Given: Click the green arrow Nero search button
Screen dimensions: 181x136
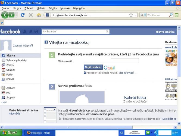Looking at the screenshot, I should [x=148, y=132].
